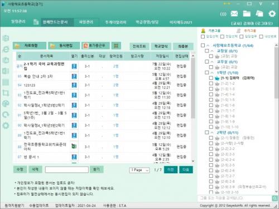Click the 수정 button

20,169
